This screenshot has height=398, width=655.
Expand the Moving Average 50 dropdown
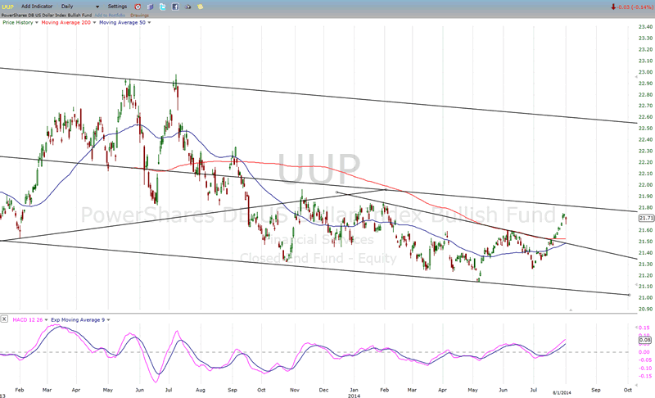tap(149, 23)
